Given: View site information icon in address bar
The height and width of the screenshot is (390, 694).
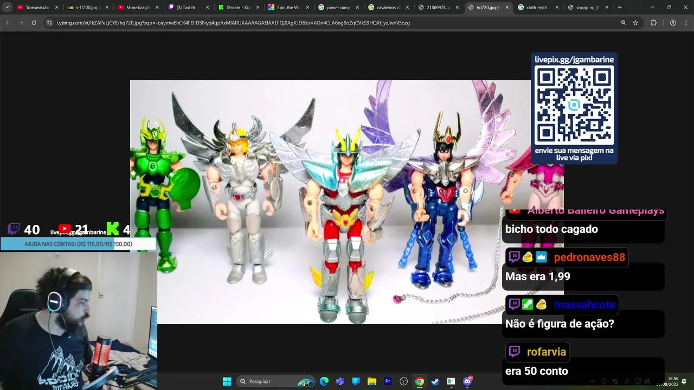Looking at the screenshot, I should click(x=49, y=23).
